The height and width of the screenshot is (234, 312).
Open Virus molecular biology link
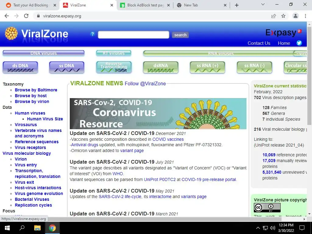tap(27, 153)
